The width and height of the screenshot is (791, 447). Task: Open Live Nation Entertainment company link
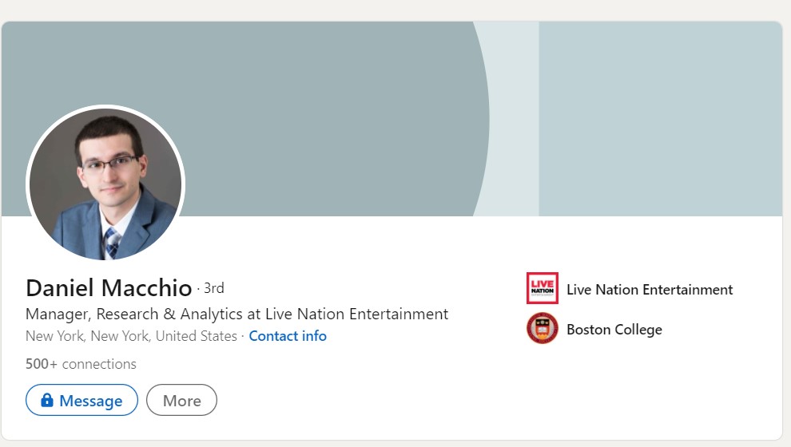(x=650, y=290)
